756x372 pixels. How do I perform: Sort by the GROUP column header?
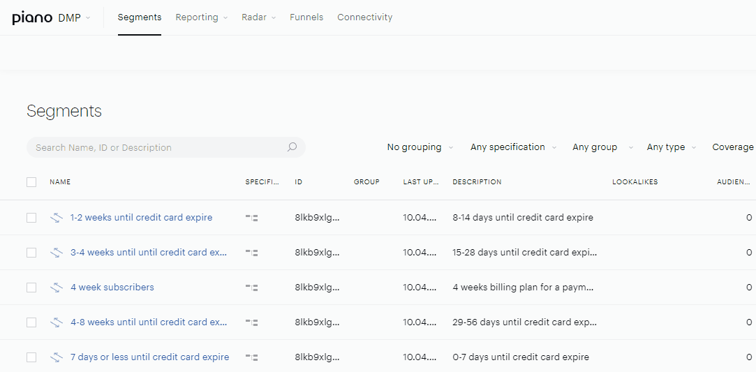(366, 182)
